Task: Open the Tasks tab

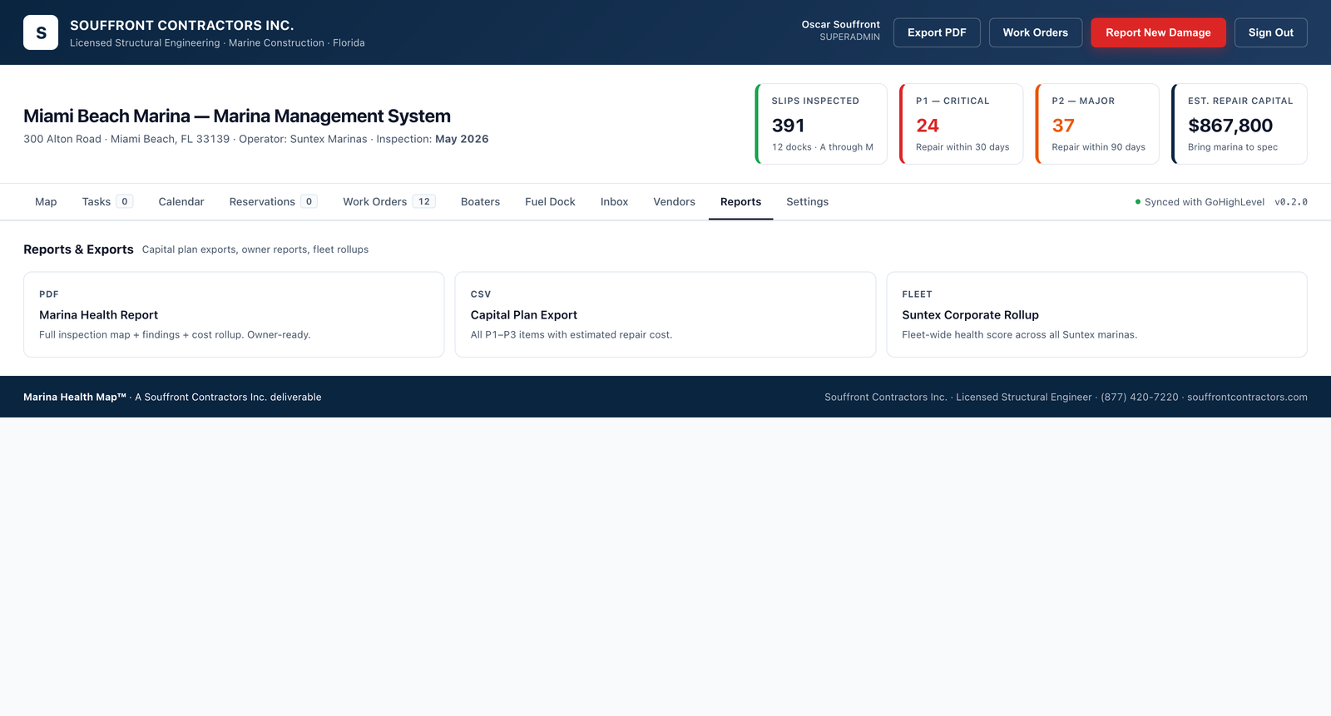Action: pos(107,202)
